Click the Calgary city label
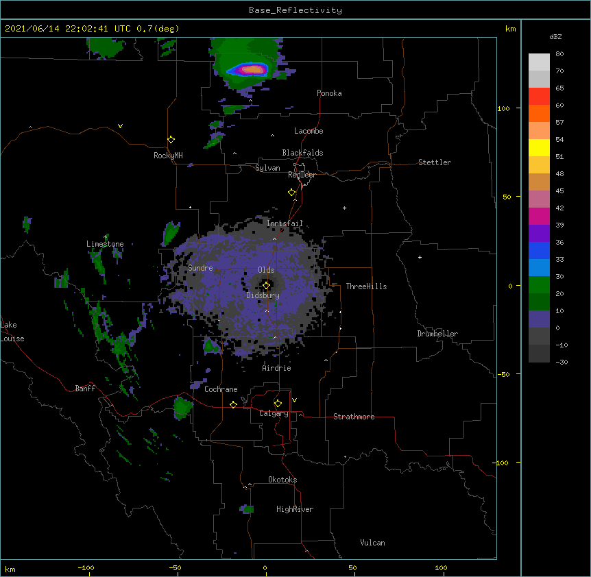 pos(274,413)
